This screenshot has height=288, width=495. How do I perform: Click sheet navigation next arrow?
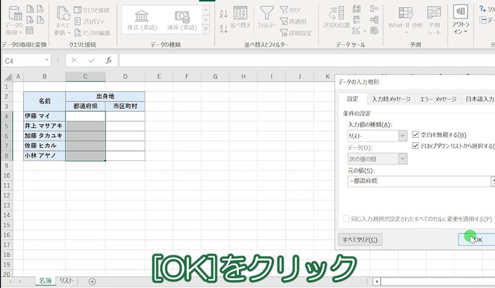click(x=20, y=281)
